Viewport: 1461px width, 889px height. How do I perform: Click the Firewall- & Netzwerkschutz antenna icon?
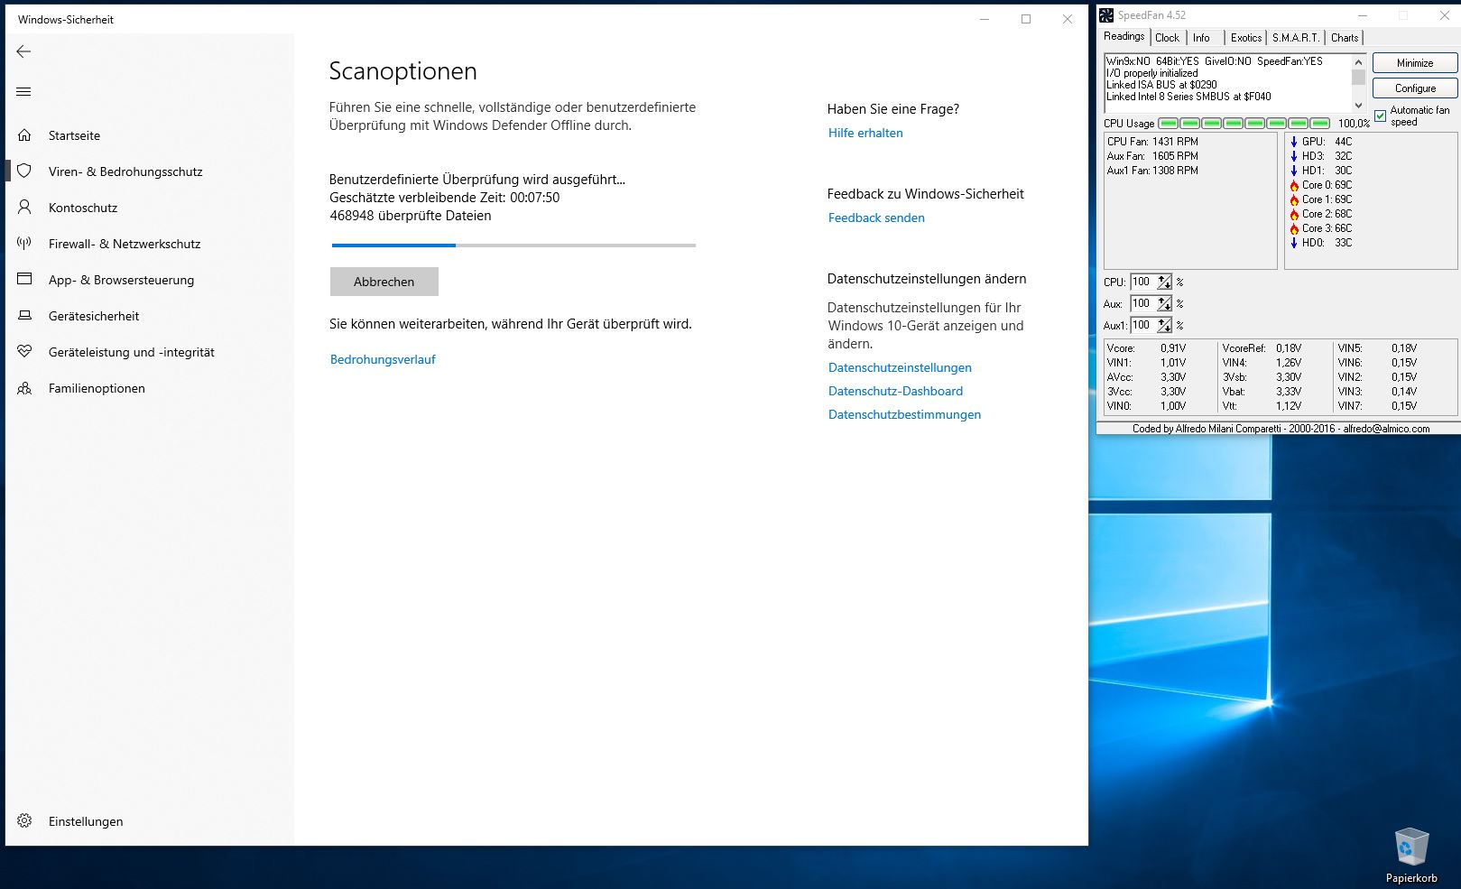(24, 243)
